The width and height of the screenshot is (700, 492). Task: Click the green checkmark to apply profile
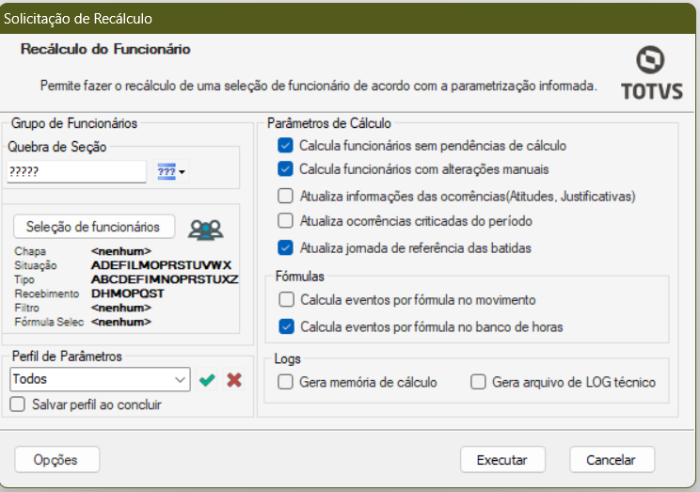point(207,380)
